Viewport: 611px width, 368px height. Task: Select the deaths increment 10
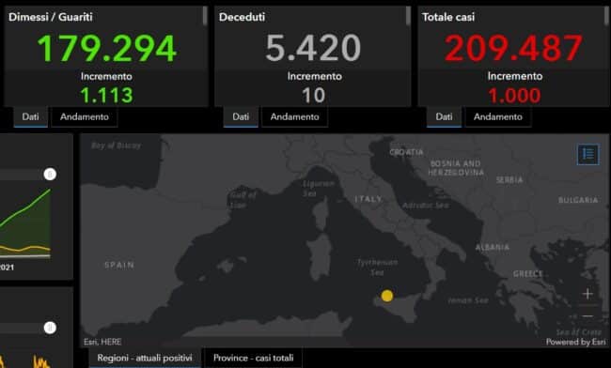[314, 96]
